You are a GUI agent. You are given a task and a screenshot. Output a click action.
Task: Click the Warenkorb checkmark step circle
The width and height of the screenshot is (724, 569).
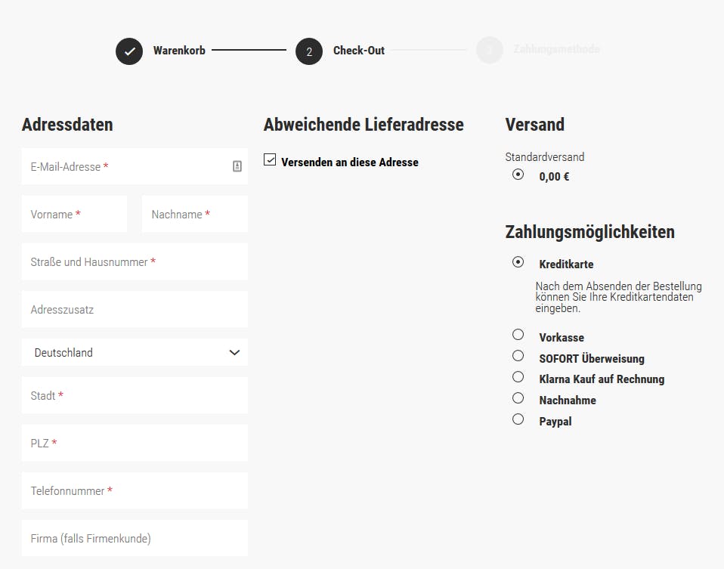point(129,51)
